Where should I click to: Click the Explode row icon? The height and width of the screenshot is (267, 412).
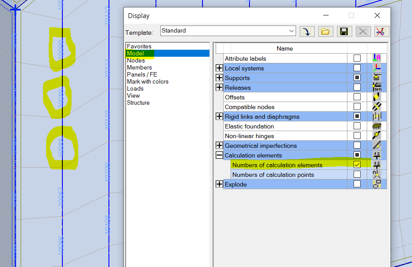(x=377, y=184)
